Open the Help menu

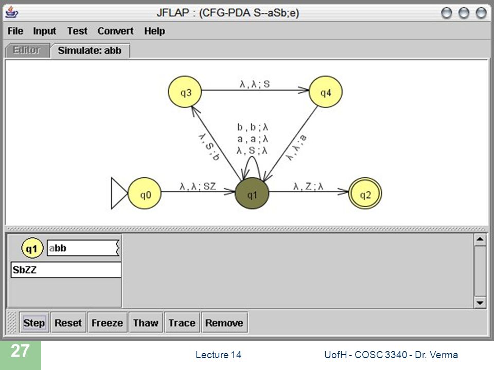(154, 31)
